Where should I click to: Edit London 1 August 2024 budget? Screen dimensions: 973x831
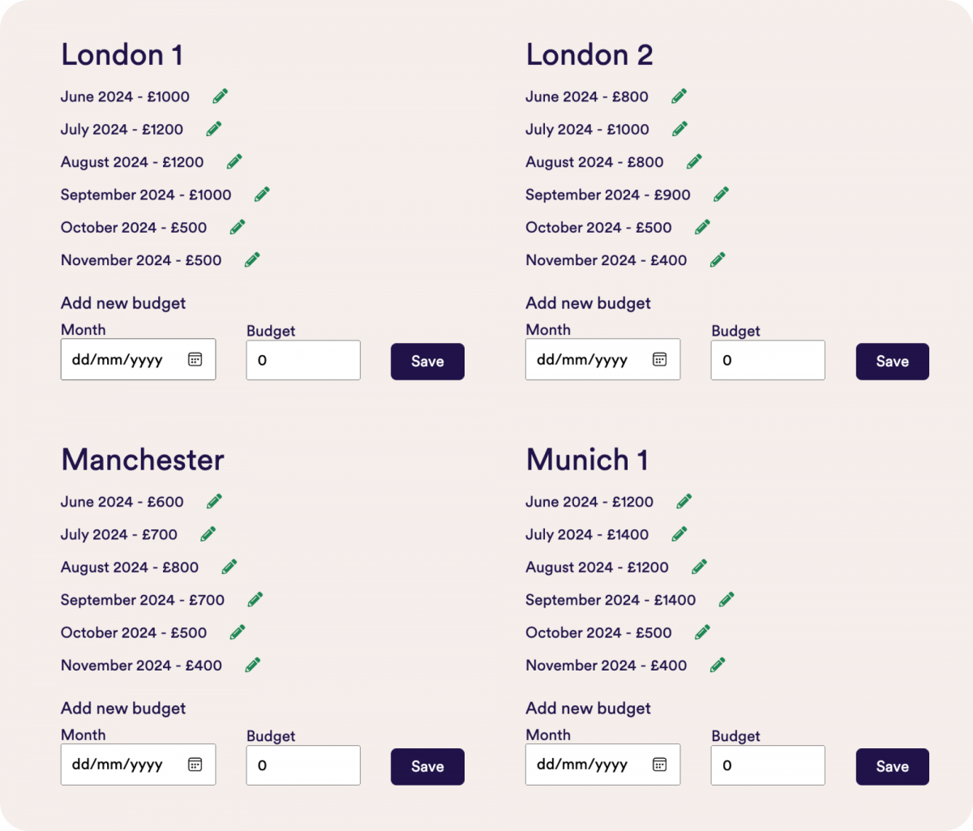pos(234,161)
